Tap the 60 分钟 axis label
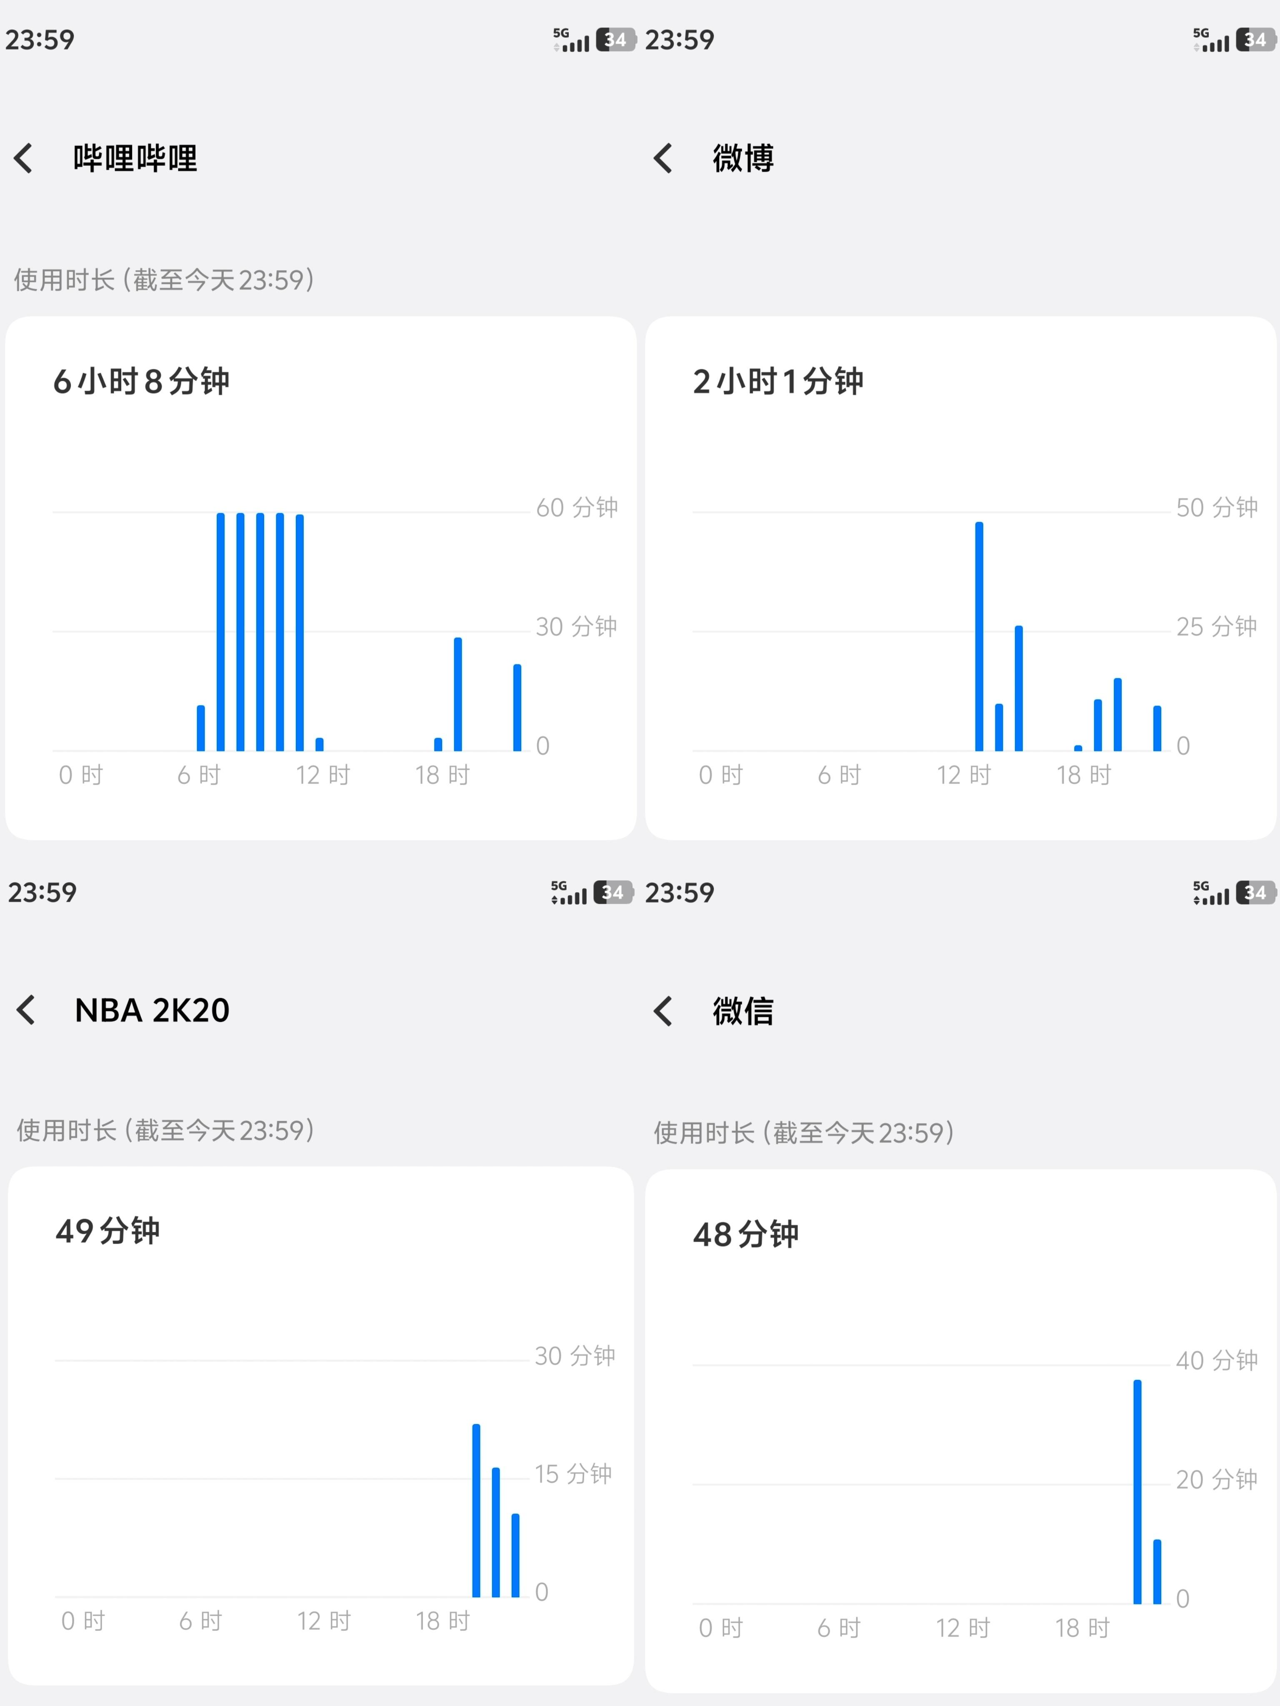This screenshot has width=1280, height=1706. click(x=577, y=507)
